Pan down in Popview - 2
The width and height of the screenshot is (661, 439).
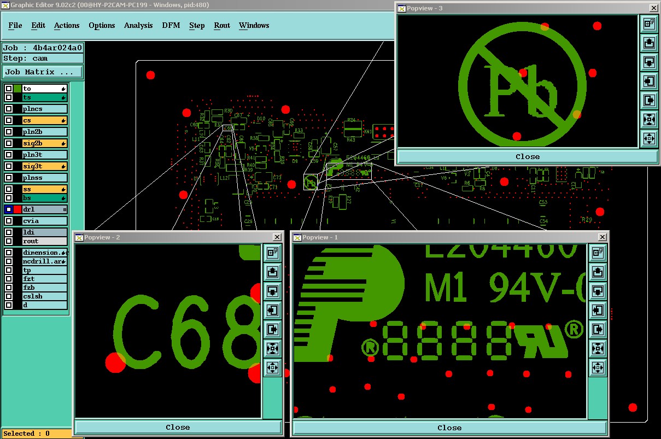(272, 291)
